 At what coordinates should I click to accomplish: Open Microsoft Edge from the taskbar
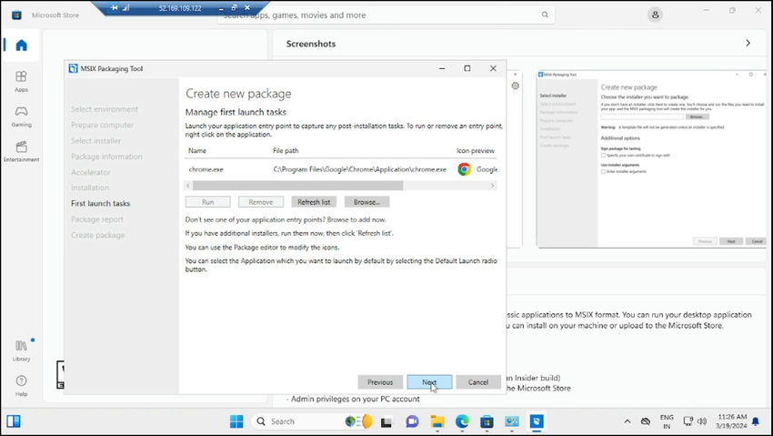pos(462,421)
